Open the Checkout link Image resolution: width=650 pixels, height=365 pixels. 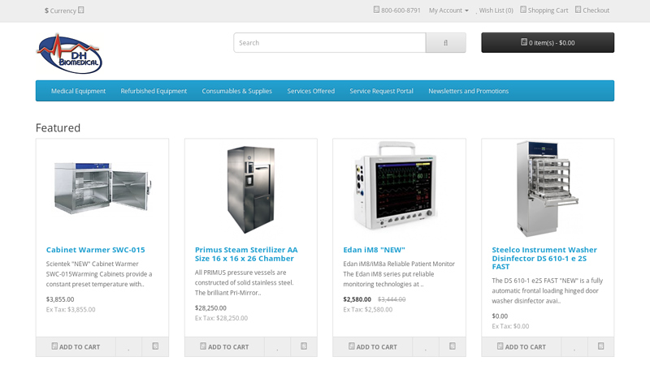click(592, 11)
